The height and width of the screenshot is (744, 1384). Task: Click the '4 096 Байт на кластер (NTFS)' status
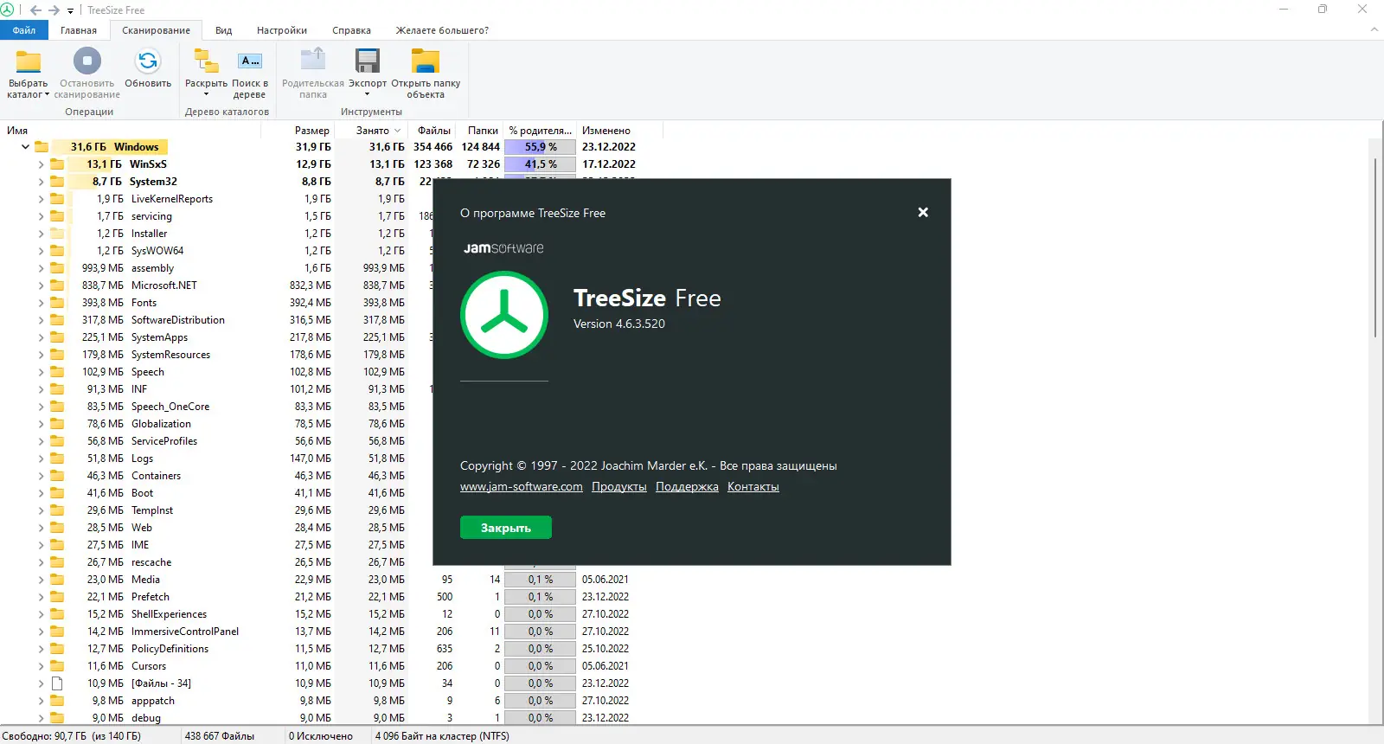(442, 736)
